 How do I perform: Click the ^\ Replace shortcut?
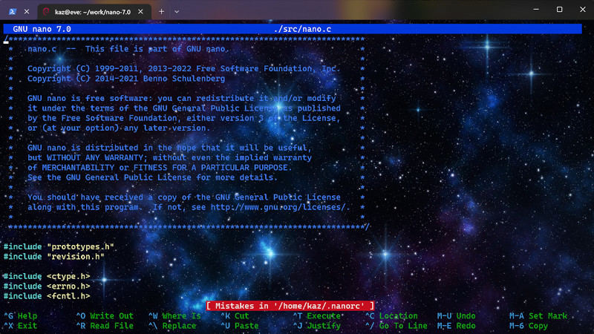click(172, 326)
